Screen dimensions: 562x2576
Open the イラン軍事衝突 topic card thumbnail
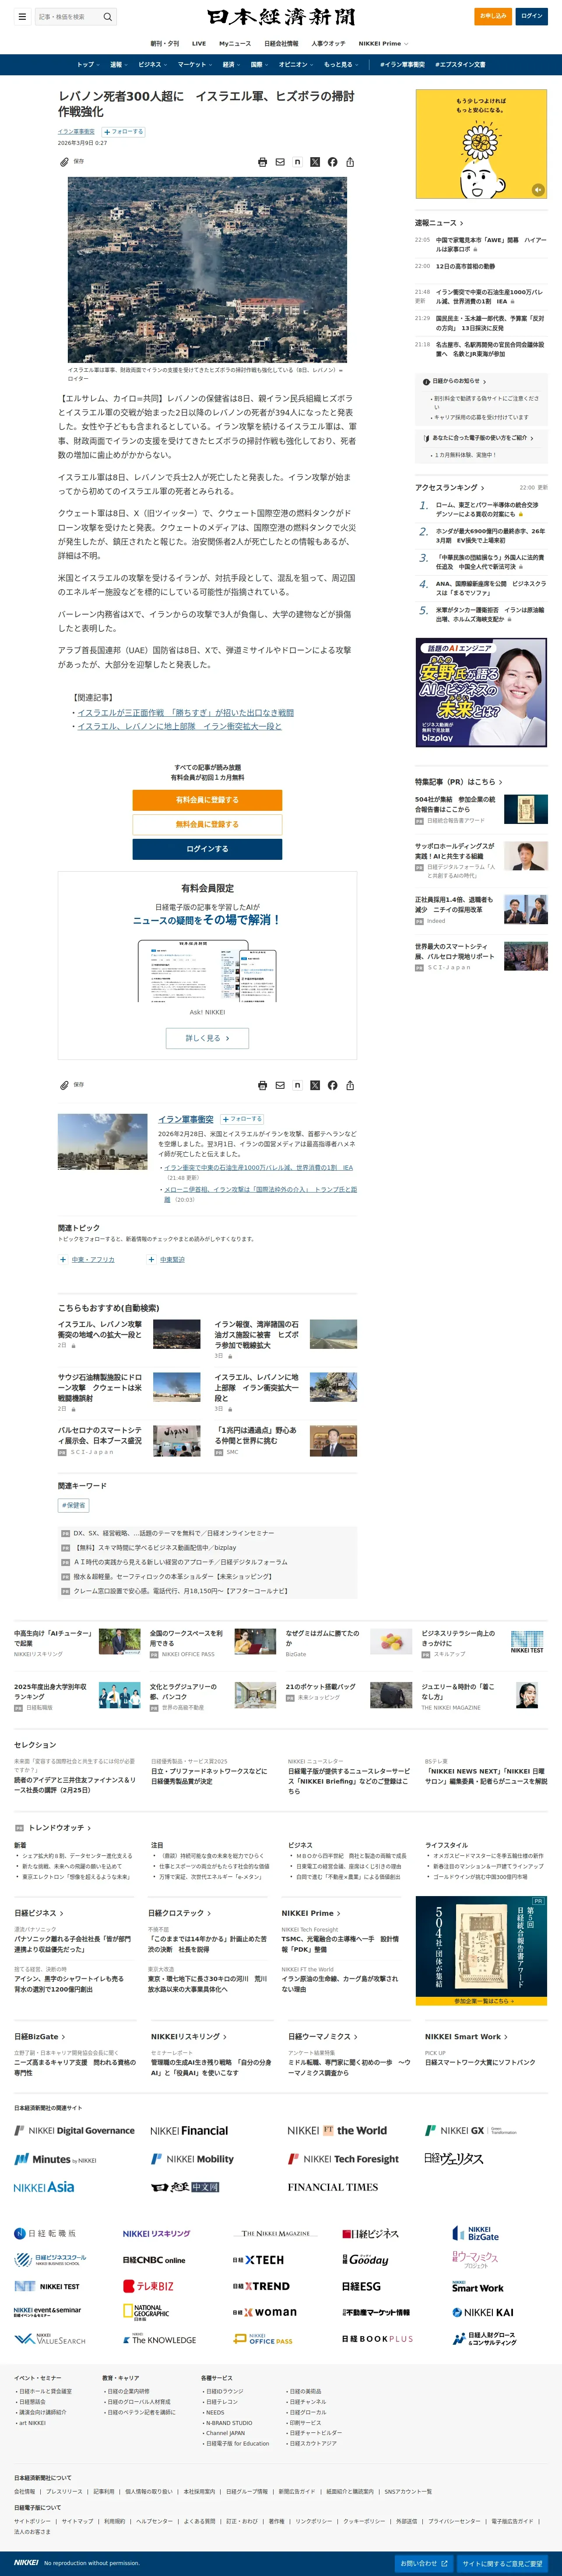102,1142
